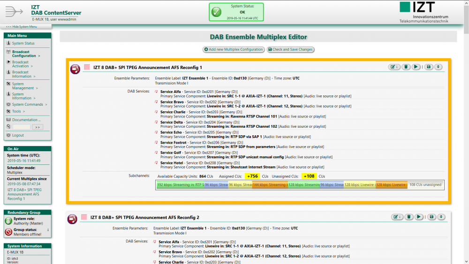Edit the AFS Reconfig 2 multiplex configuration
Viewport: 469px width, 264px height.
pos(397,217)
